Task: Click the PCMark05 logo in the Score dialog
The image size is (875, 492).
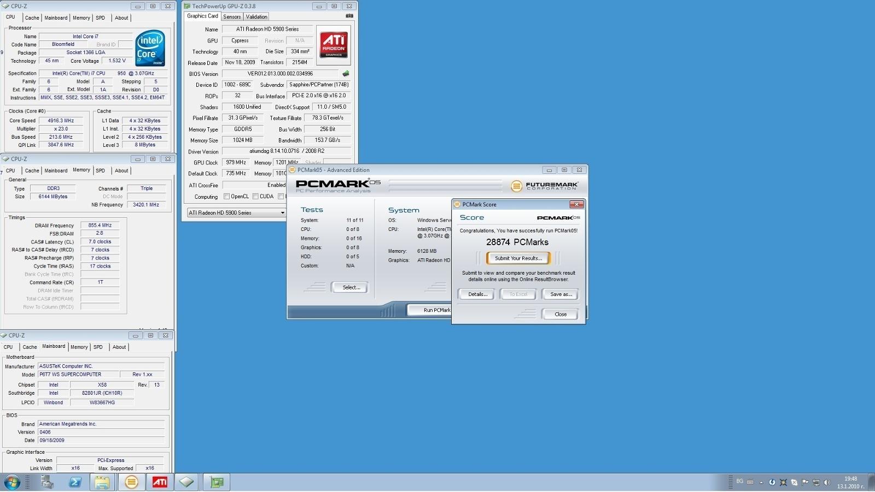Action: coord(558,217)
